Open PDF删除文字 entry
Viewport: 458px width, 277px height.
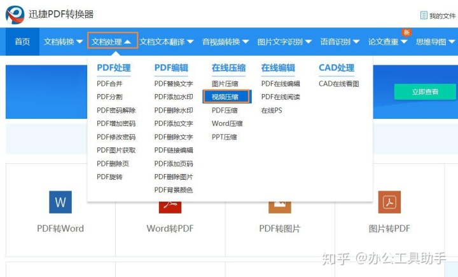point(174,137)
